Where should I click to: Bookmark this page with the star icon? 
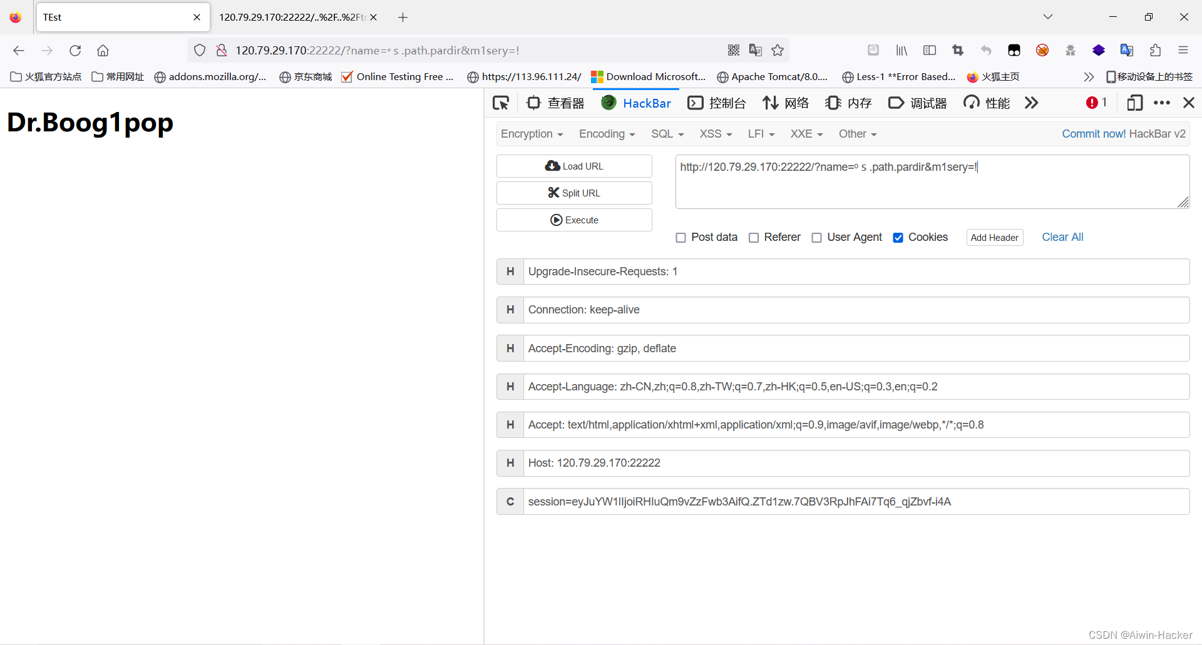coord(778,50)
